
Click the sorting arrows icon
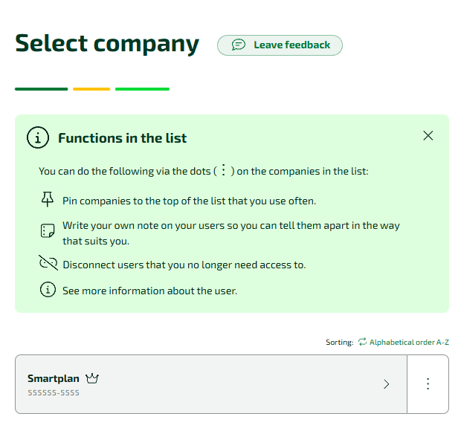click(x=362, y=342)
